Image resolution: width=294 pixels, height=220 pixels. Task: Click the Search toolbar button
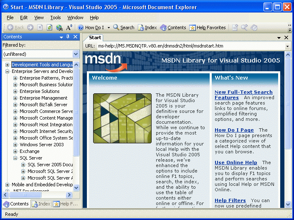124,27
